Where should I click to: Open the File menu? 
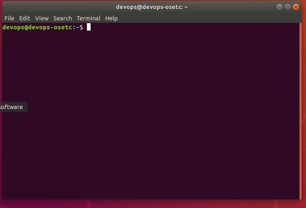click(x=9, y=18)
